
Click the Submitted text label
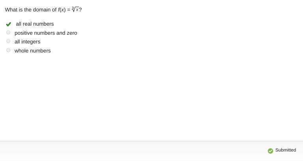(286, 150)
